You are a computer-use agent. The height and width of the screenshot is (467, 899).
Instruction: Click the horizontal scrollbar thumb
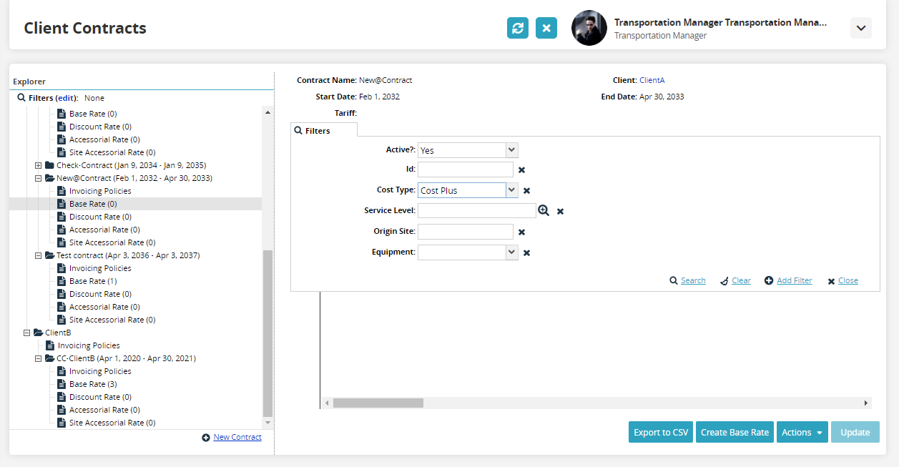coord(378,403)
